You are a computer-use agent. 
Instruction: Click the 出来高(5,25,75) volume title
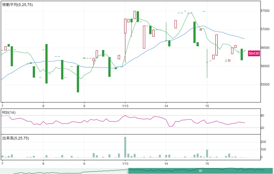[16, 138]
